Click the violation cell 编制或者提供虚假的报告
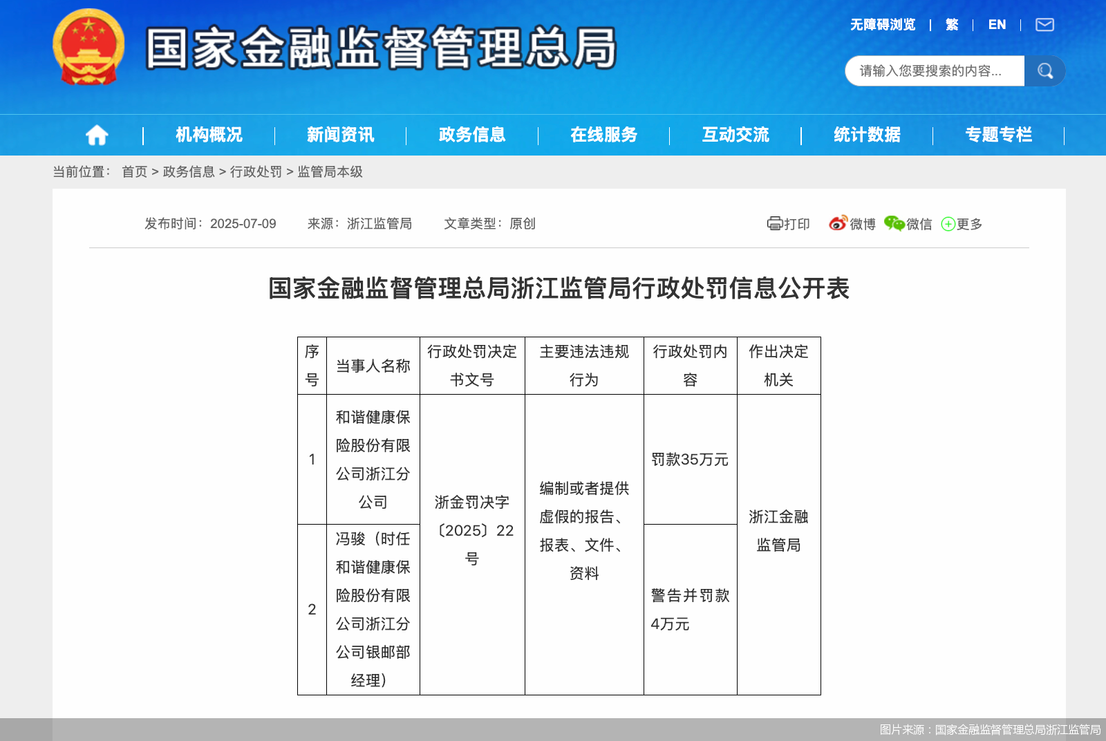 coord(584,531)
